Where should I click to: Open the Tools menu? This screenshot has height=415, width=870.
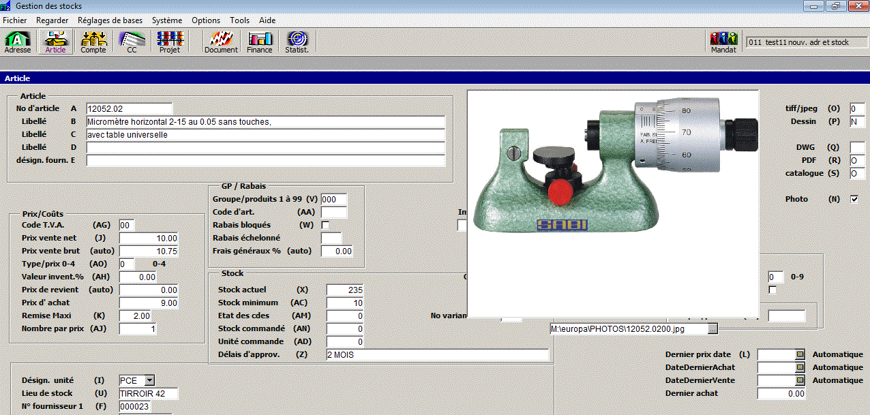pos(240,20)
